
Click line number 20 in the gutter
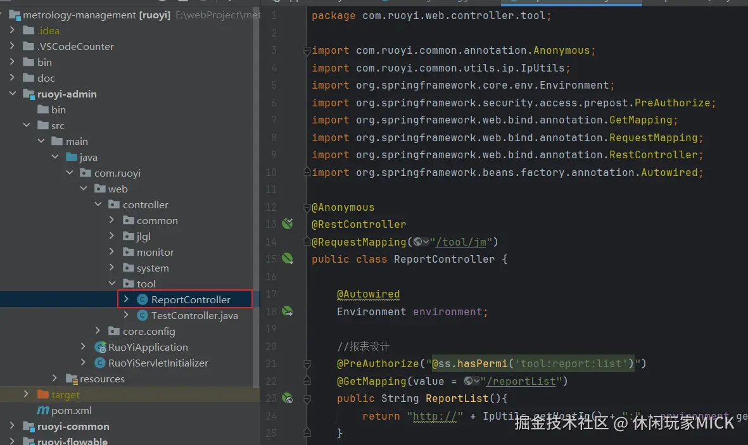(x=271, y=346)
